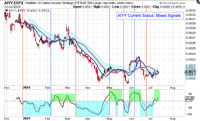The height and width of the screenshot is (121, 200).
Task: Click the 20.48 indicator value label
Action: pos(190,98)
